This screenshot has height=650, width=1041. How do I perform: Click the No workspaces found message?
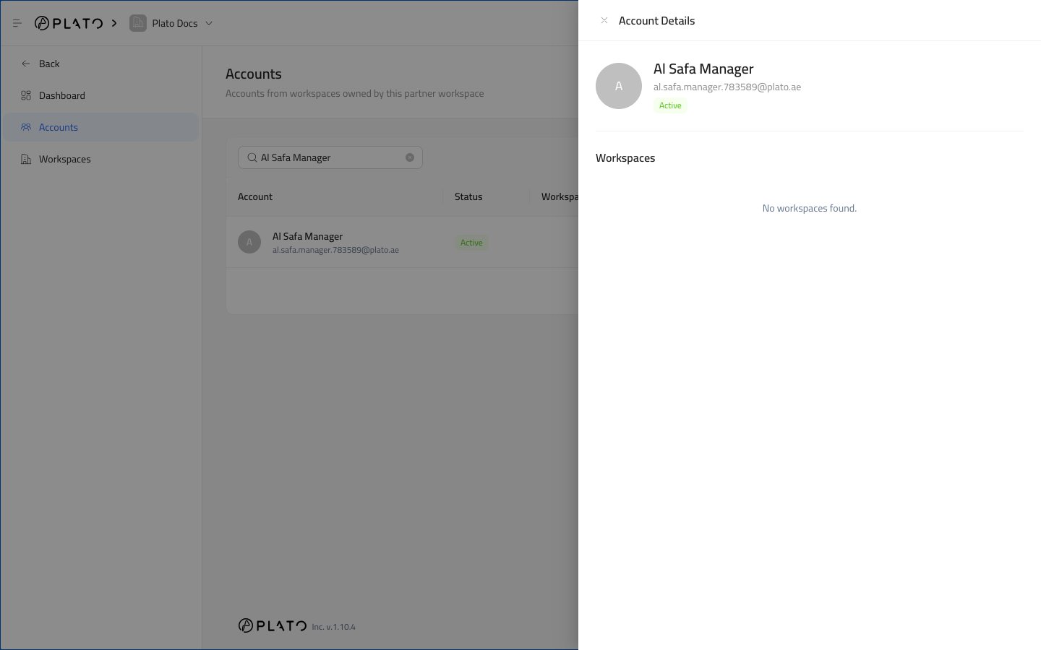[x=810, y=208]
